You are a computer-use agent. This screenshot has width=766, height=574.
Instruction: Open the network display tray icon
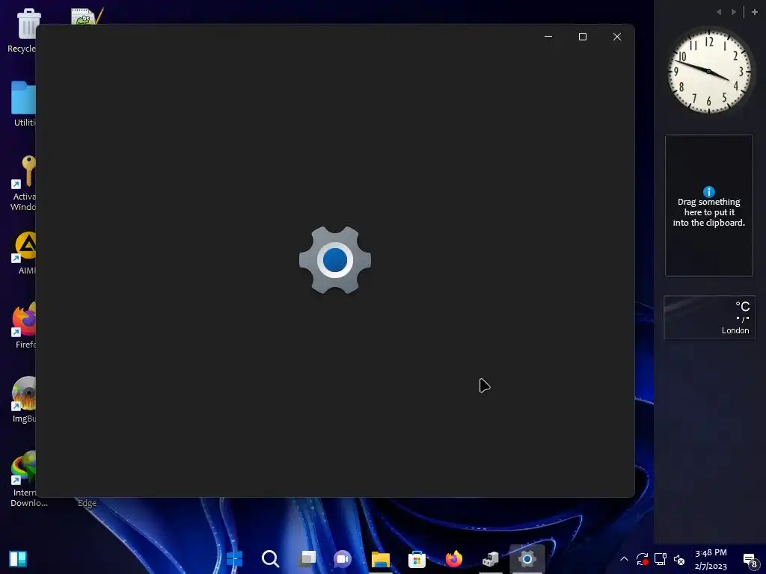[661, 559]
